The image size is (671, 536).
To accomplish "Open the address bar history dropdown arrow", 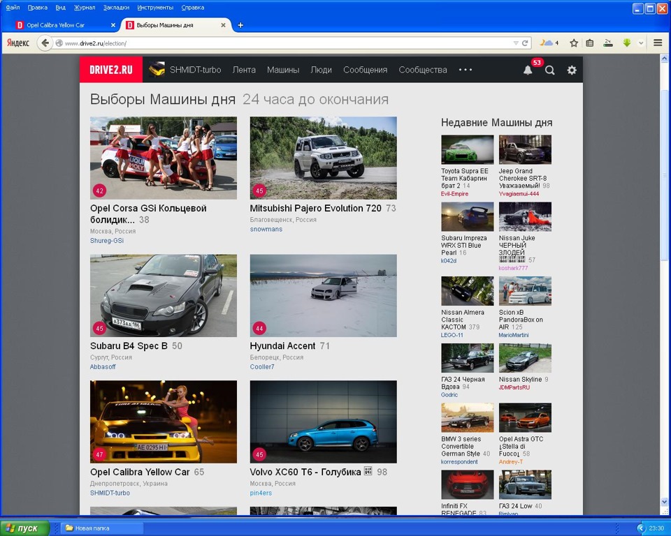I will 516,43.
